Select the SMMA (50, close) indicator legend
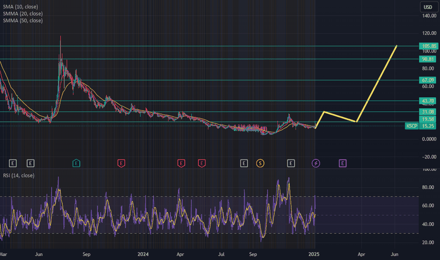The image size is (440, 260). 23,20
